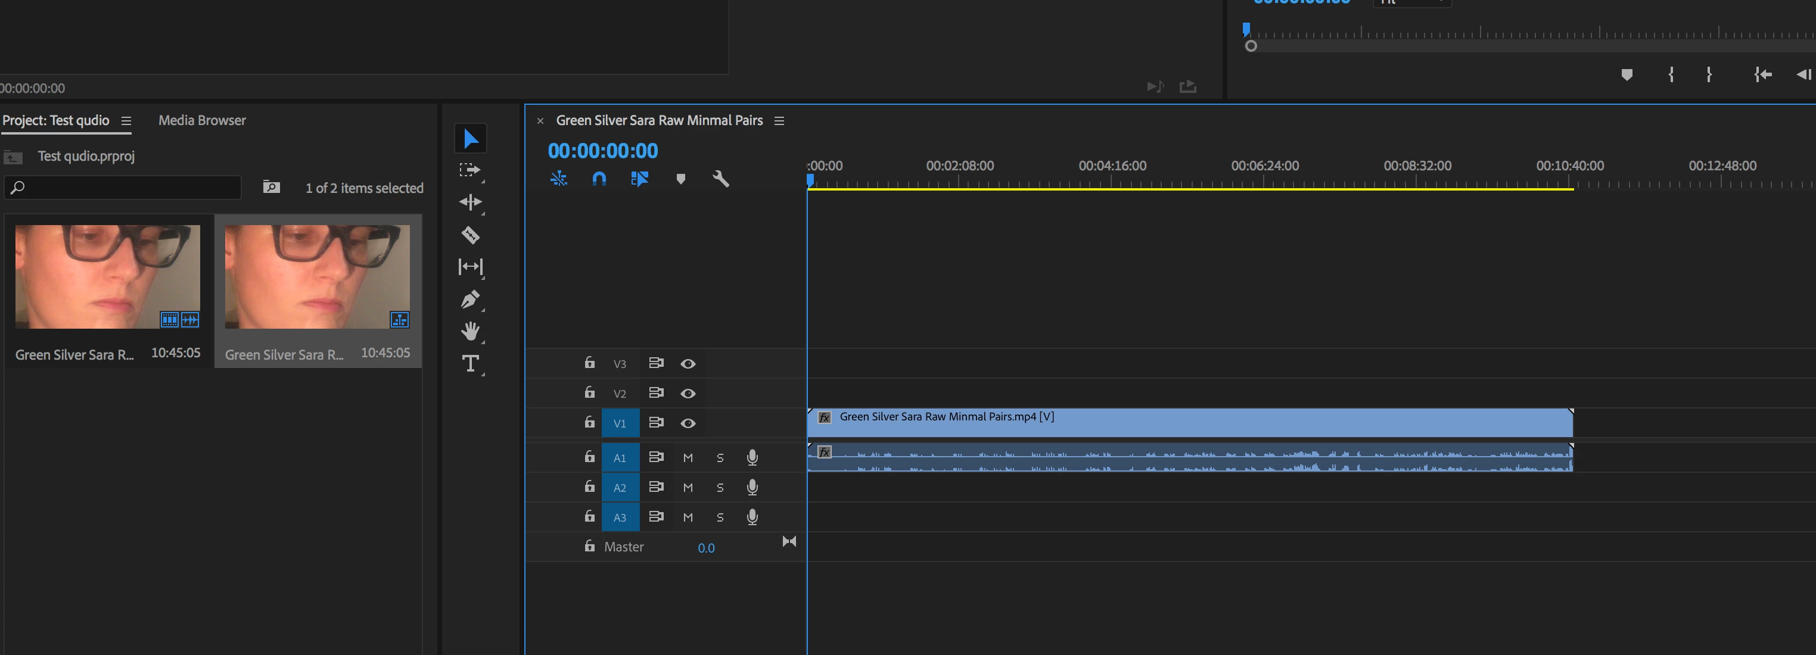Click the project search field
This screenshot has height=655, width=1816.
pyautogui.click(x=127, y=188)
